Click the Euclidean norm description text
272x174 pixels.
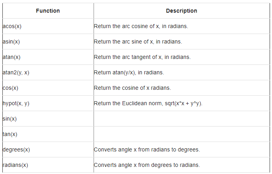[x=151, y=104]
